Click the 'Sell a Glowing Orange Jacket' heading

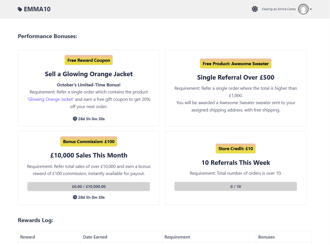89,74
